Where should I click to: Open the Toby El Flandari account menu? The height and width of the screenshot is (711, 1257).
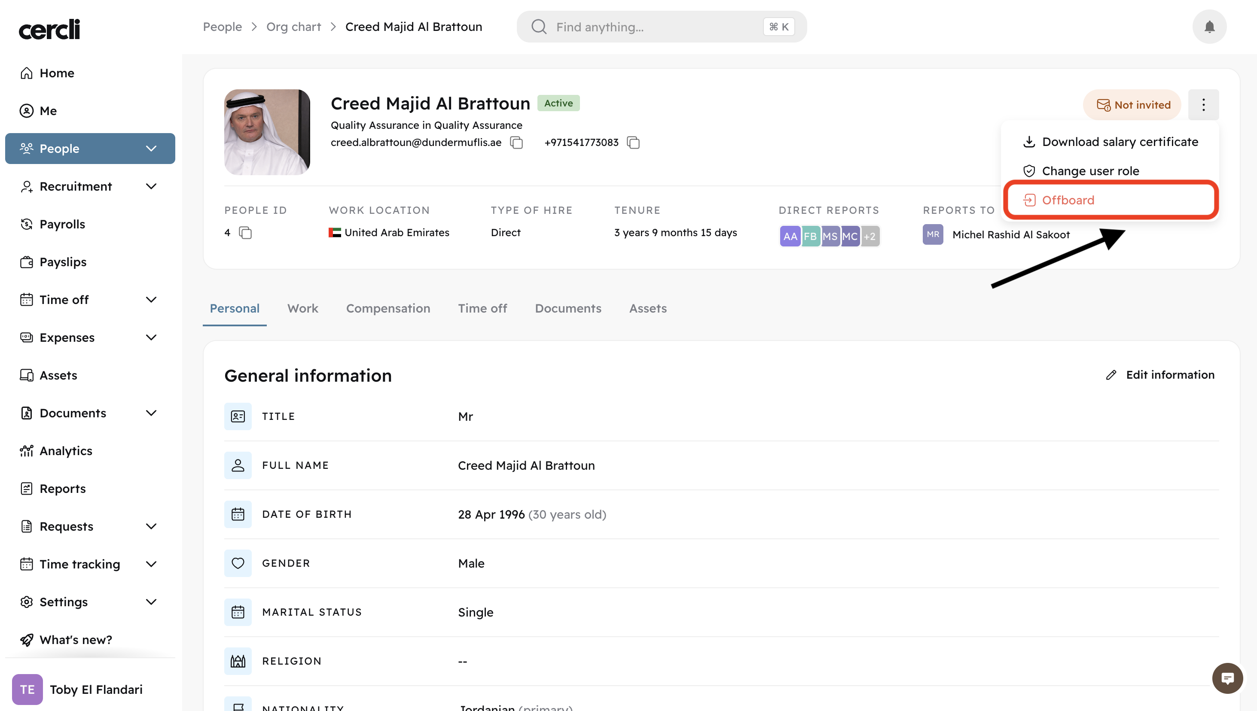90,689
